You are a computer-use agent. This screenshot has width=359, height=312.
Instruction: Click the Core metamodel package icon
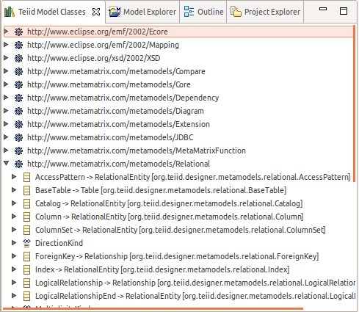(x=18, y=84)
